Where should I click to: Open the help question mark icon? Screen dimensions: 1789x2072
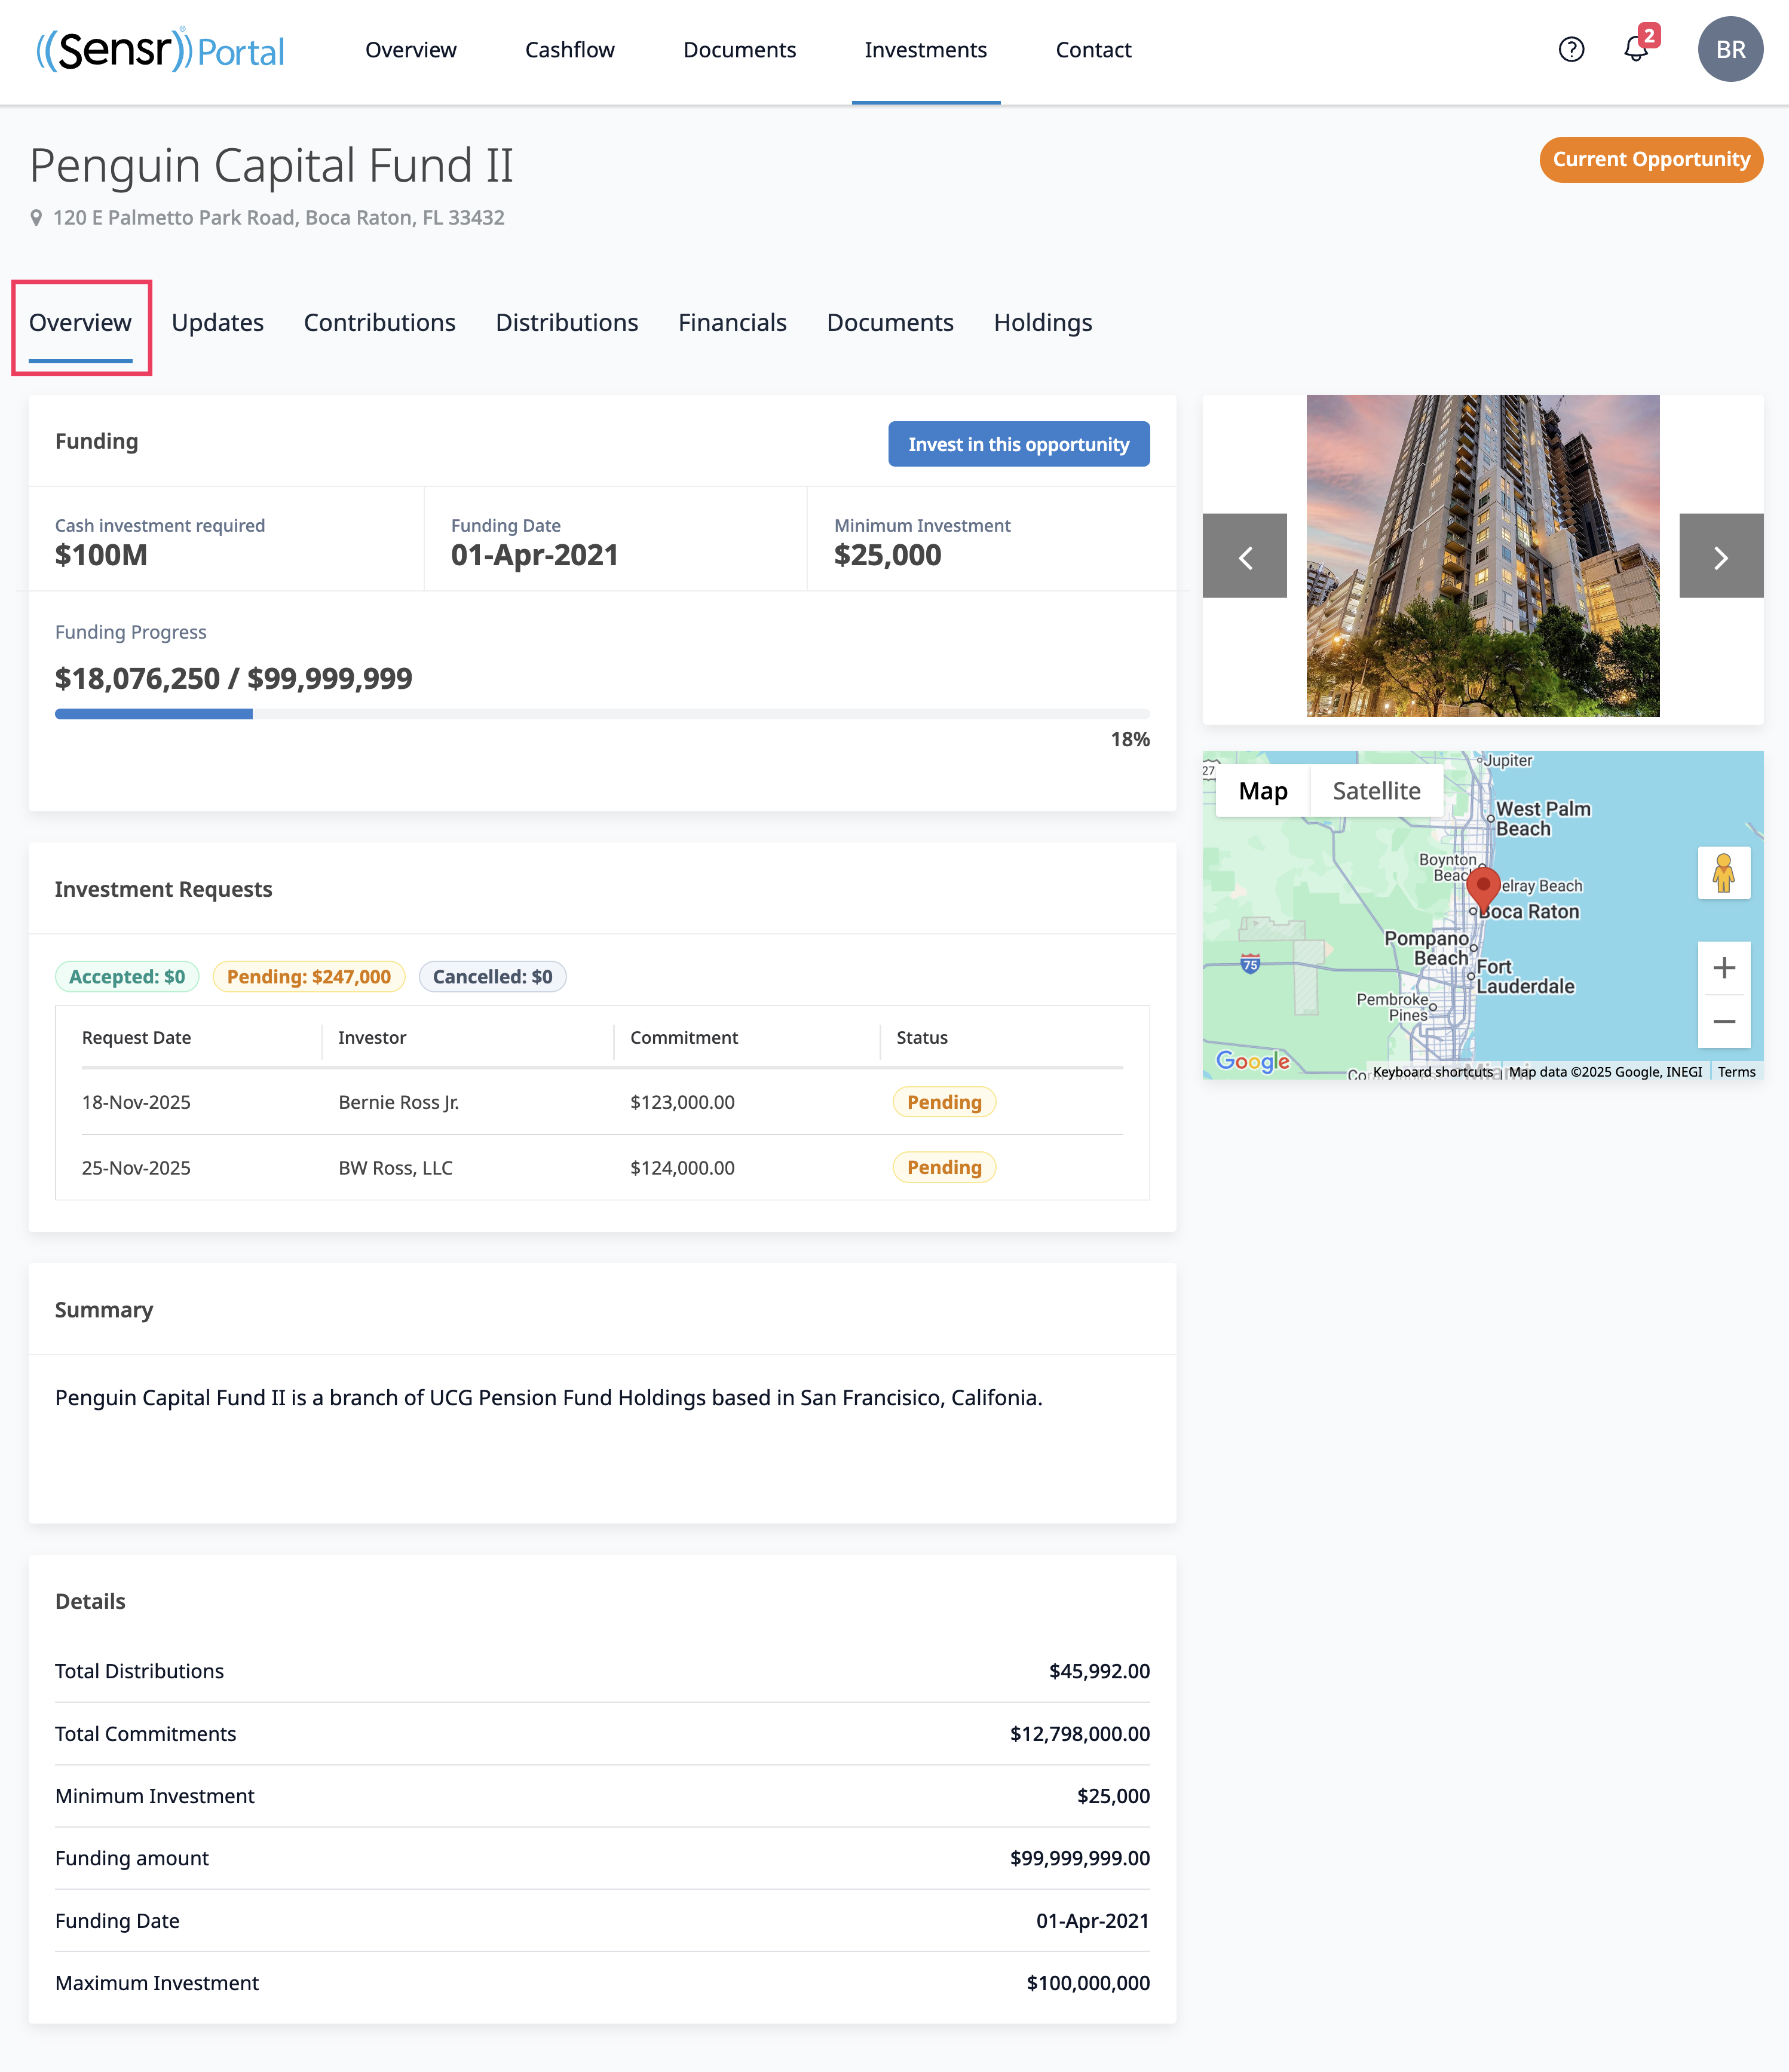click(x=1571, y=50)
